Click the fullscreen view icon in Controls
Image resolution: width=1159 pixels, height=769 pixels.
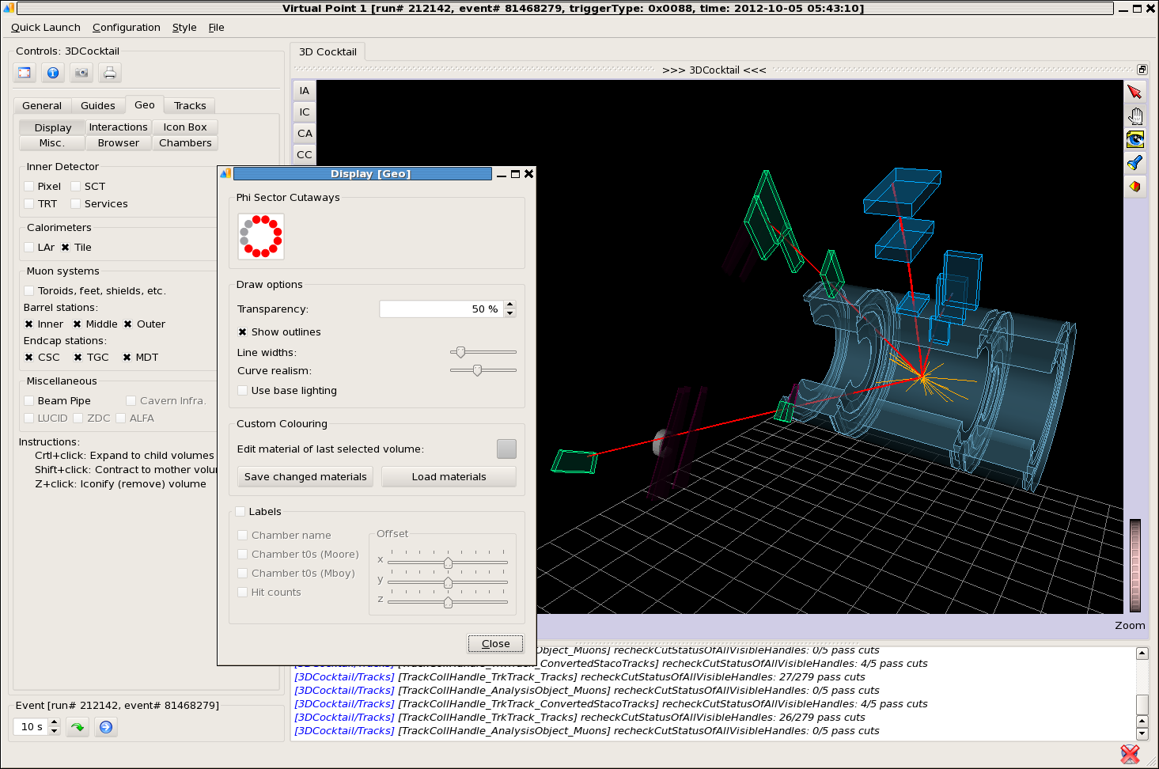[x=25, y=73]
